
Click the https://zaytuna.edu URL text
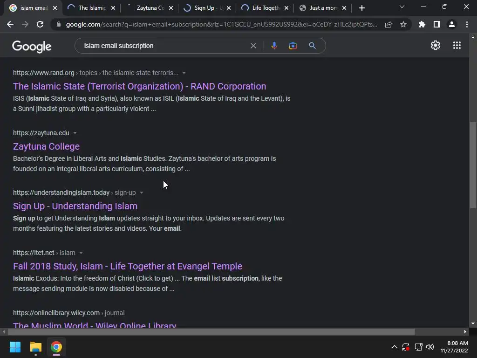pyautogui.click(x=41, y=133)
